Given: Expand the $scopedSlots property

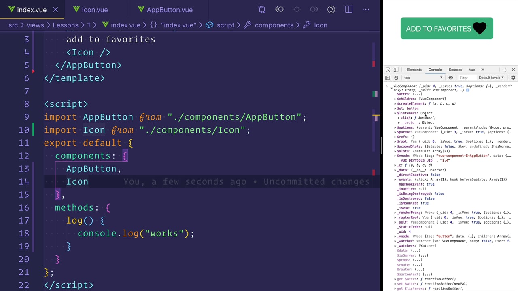Looking at the screenshot, I should (x=395, y=146).
